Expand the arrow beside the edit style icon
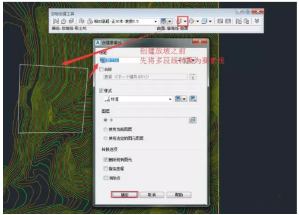Screen dimensions: 299x215 (185, 99)
